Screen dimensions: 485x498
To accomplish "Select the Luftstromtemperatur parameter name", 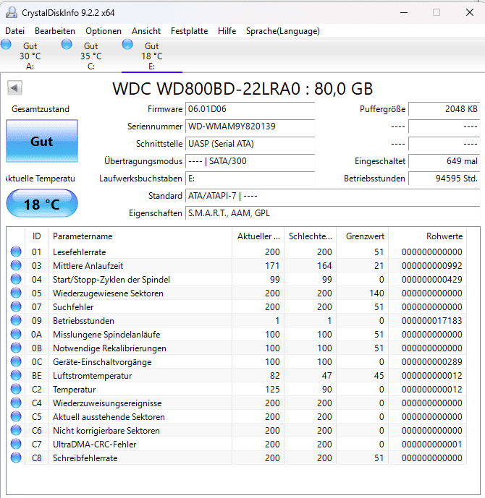I will point(92,376).
